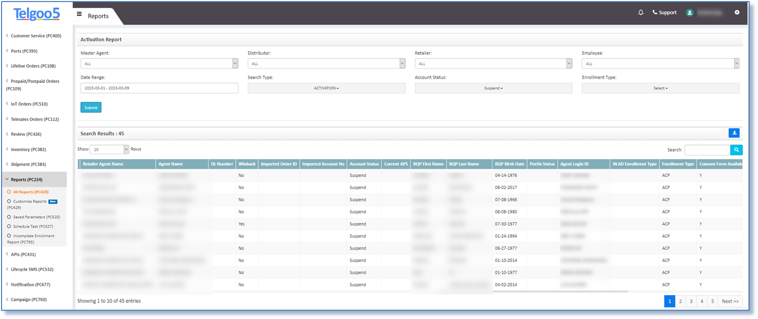Expand Prepaid/Postpaid Orders (PC109) menu

coord(33,85)
